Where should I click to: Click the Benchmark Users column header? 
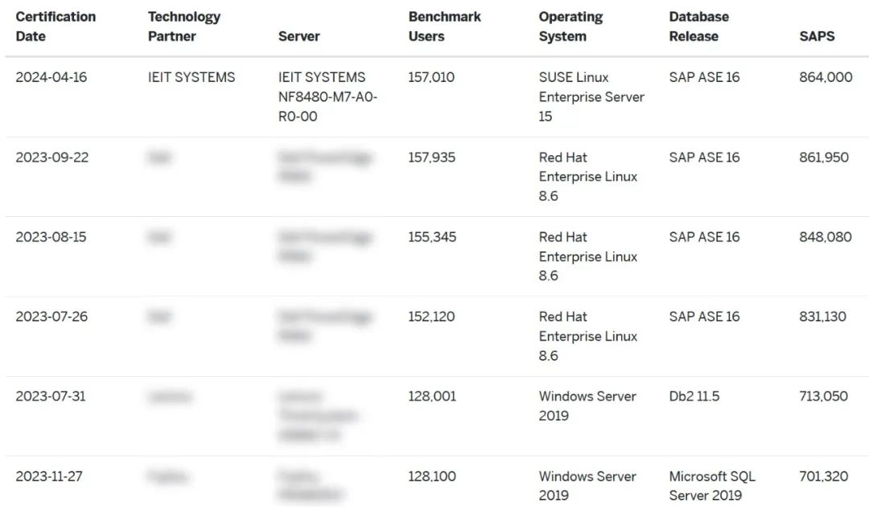[x=444, y=27]
